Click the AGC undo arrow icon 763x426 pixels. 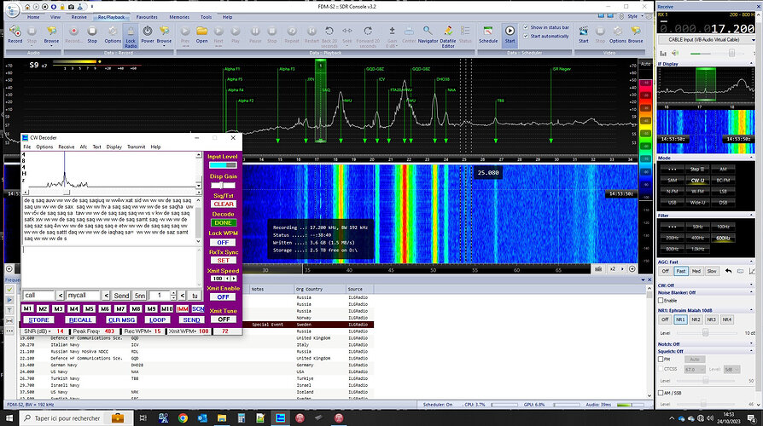[729, 271]
